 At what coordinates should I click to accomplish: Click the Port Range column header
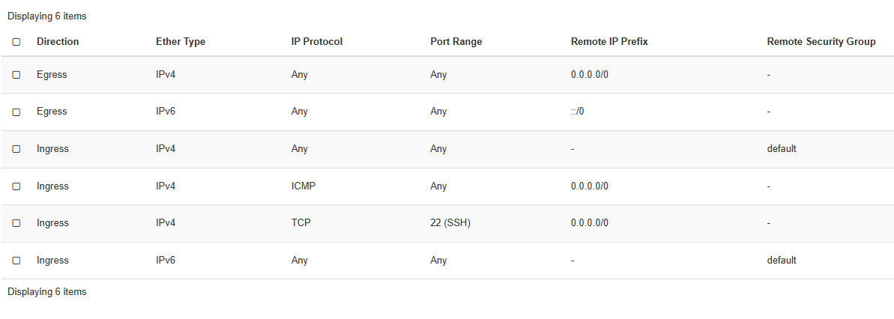(x=456, y=42)
